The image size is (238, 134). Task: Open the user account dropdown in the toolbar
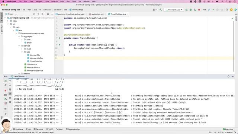coord(155,10)
